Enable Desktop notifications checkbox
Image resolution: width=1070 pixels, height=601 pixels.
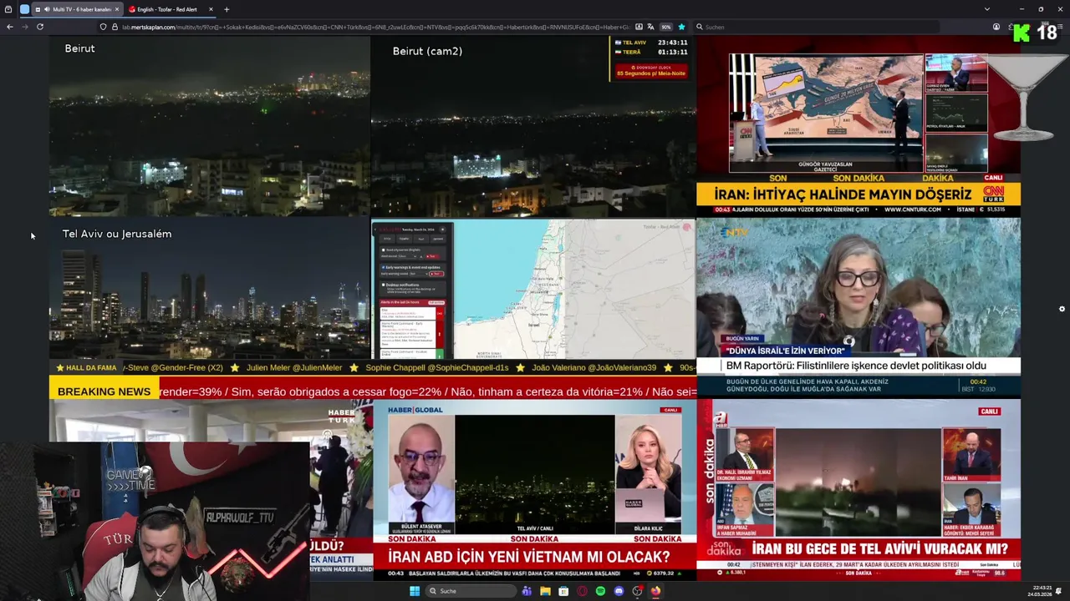[x=383, y=285]
